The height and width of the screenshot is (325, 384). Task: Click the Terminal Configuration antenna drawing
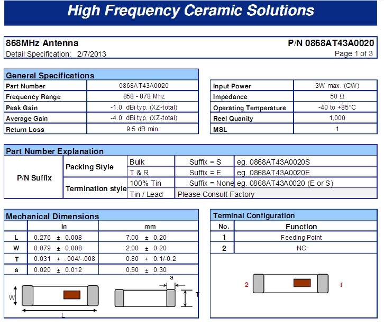(290, 283)
